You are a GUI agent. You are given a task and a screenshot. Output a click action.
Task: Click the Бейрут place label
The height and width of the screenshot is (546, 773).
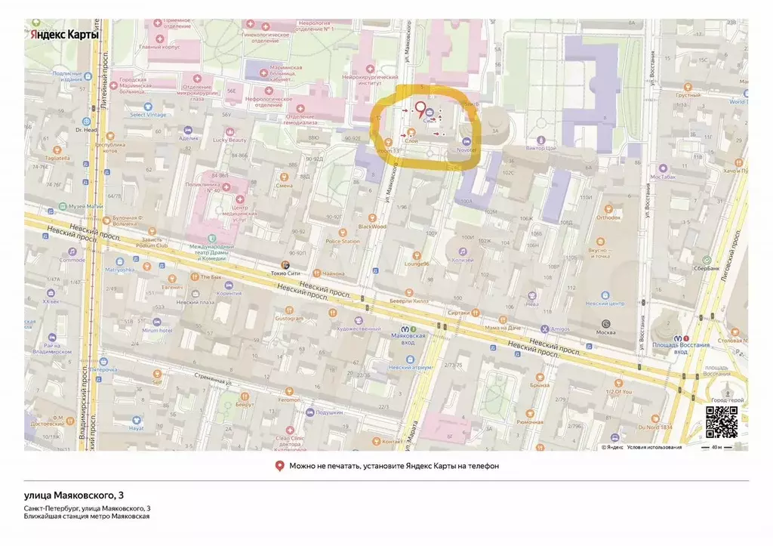click(245, 405)
